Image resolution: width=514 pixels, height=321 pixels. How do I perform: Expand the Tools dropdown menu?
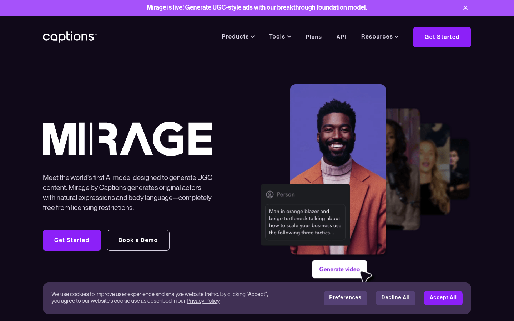(x=280, y=37)
